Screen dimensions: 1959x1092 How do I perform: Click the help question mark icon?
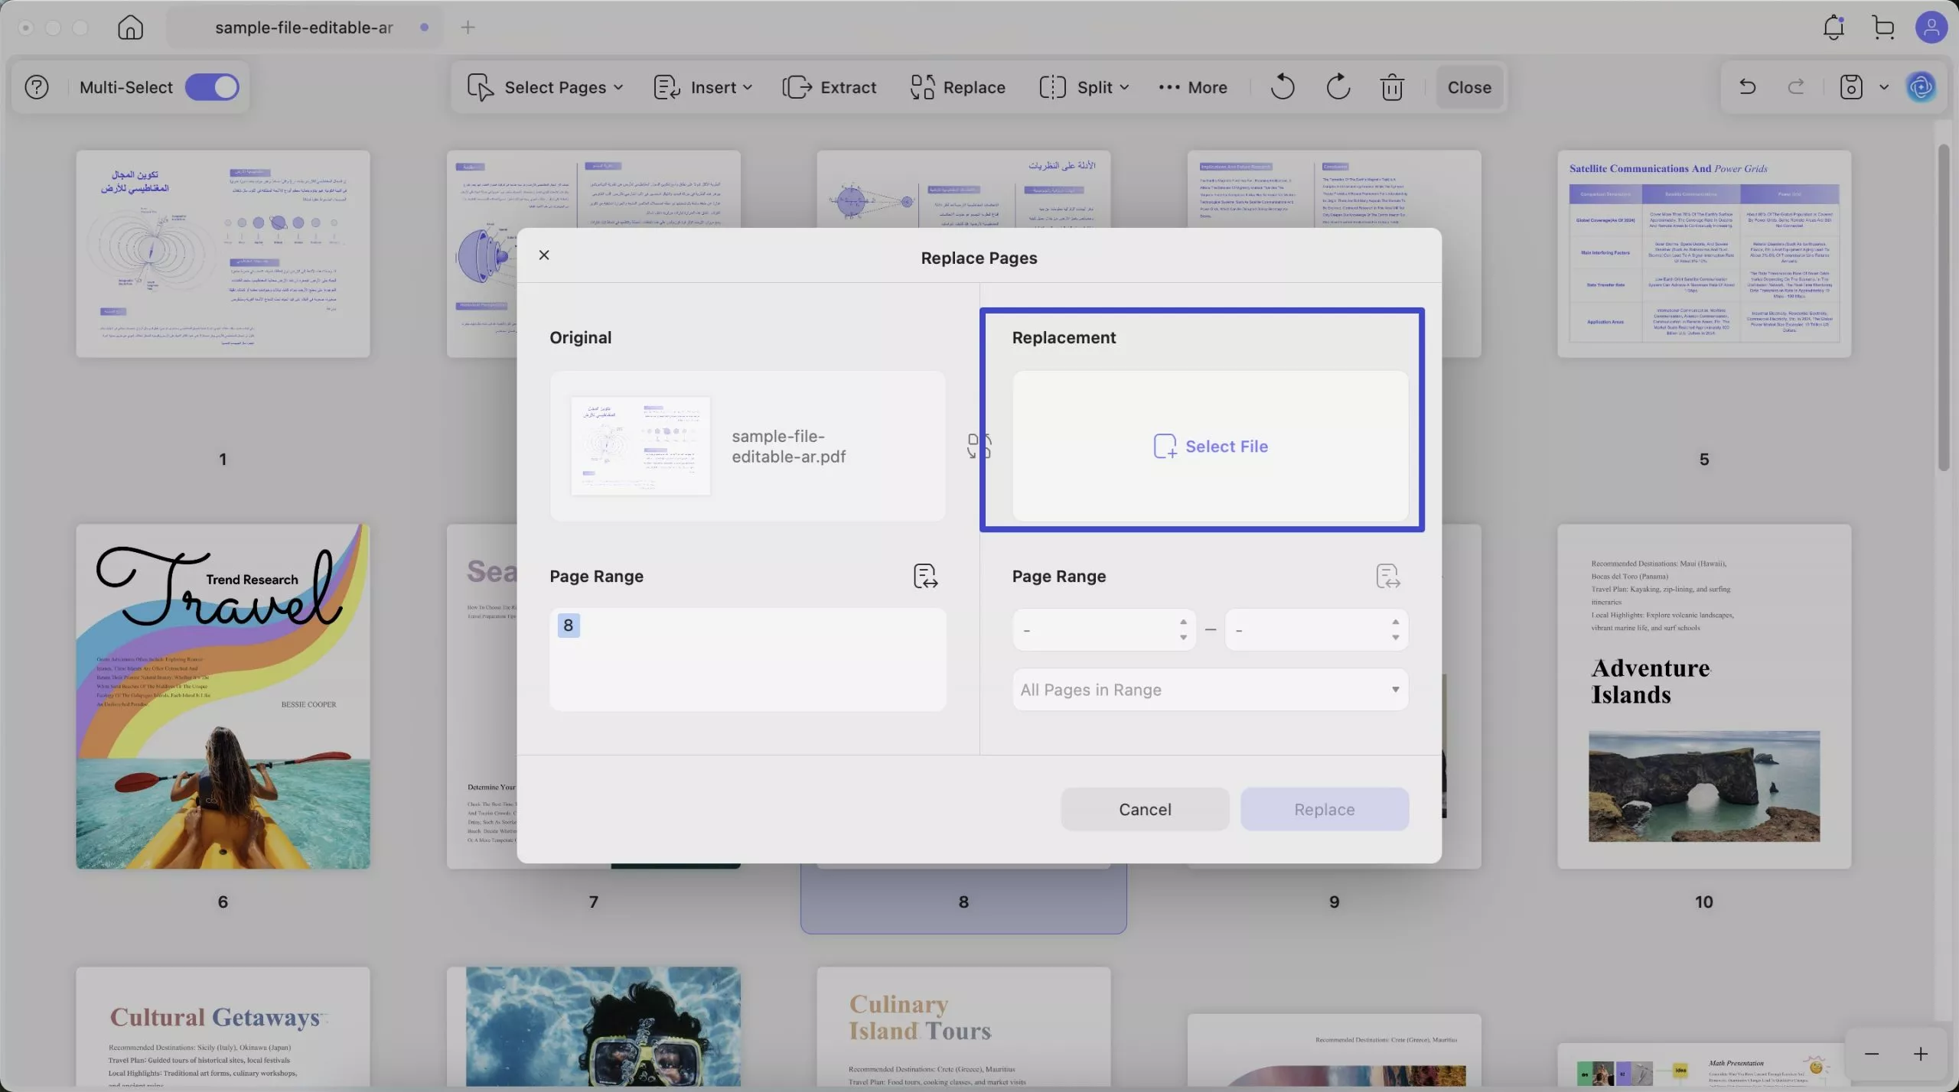click(x=37, y=87)
